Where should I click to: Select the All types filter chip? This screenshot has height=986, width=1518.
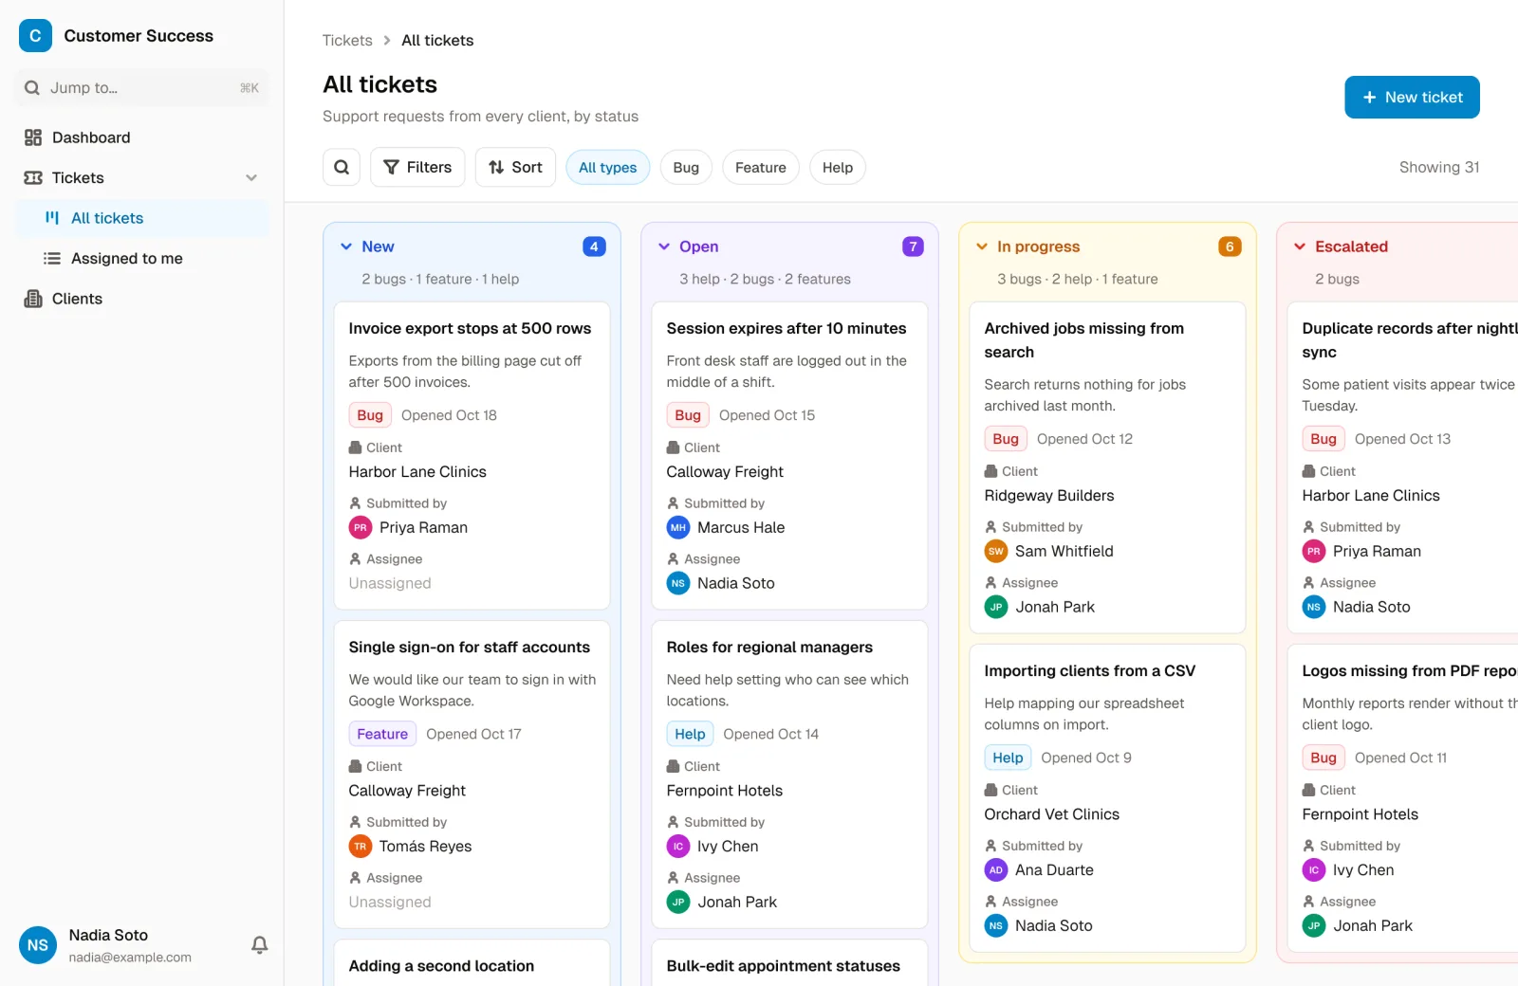pyautogui.click(x=608, y=168)
